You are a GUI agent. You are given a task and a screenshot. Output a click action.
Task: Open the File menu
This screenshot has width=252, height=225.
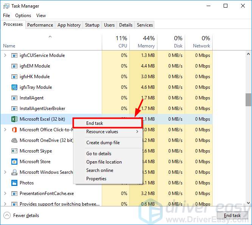pyautogui.click(x=6, y=16)
